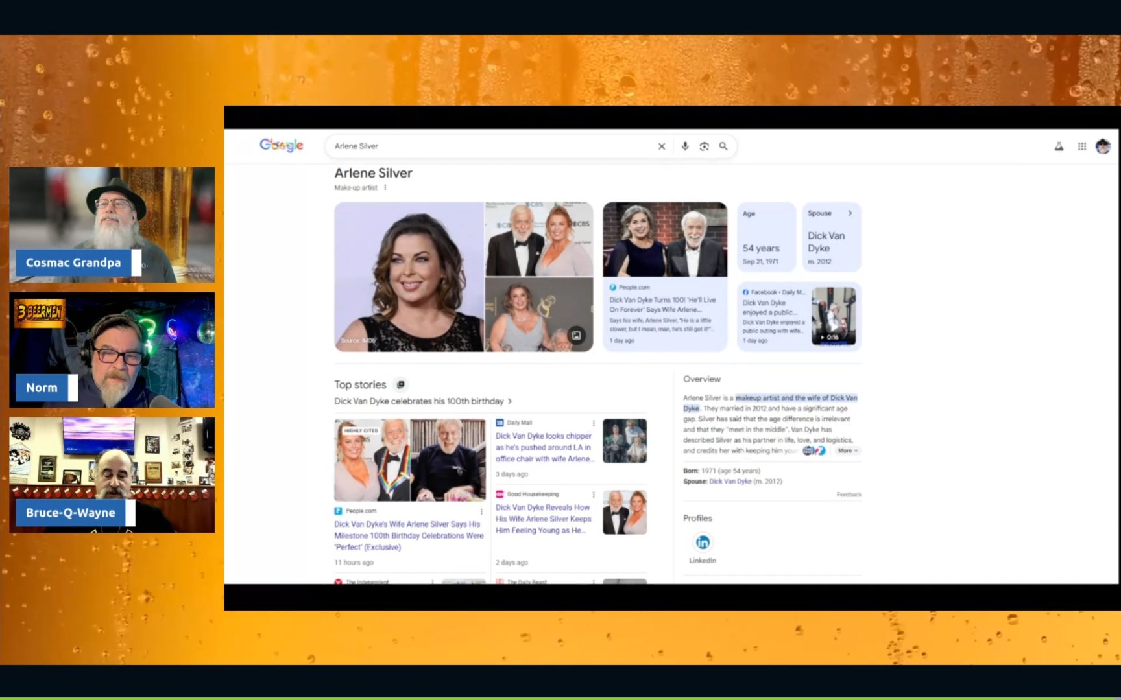1121x700 pixels.
Task: Open the Google account profile avatar
Action: click(x=1103, y=146)
